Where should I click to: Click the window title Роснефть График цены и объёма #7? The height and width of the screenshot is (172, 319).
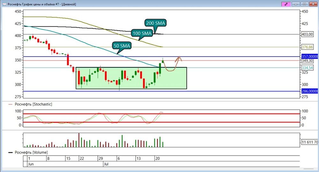click(x=42, y=4)
